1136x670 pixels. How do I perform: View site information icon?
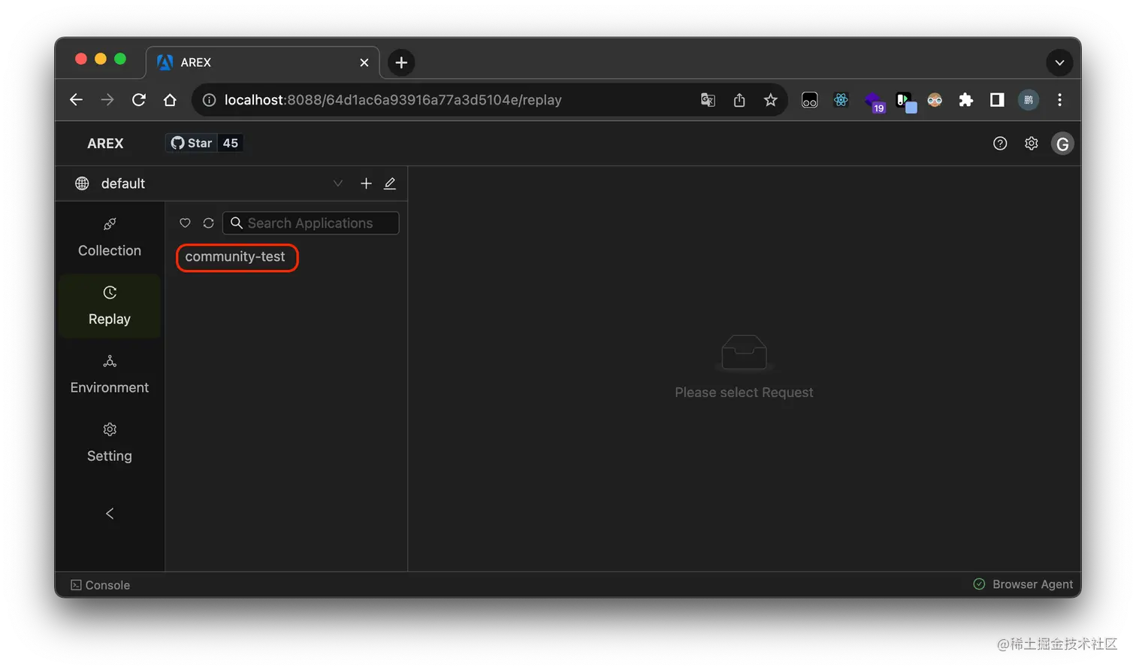(210, 100)
